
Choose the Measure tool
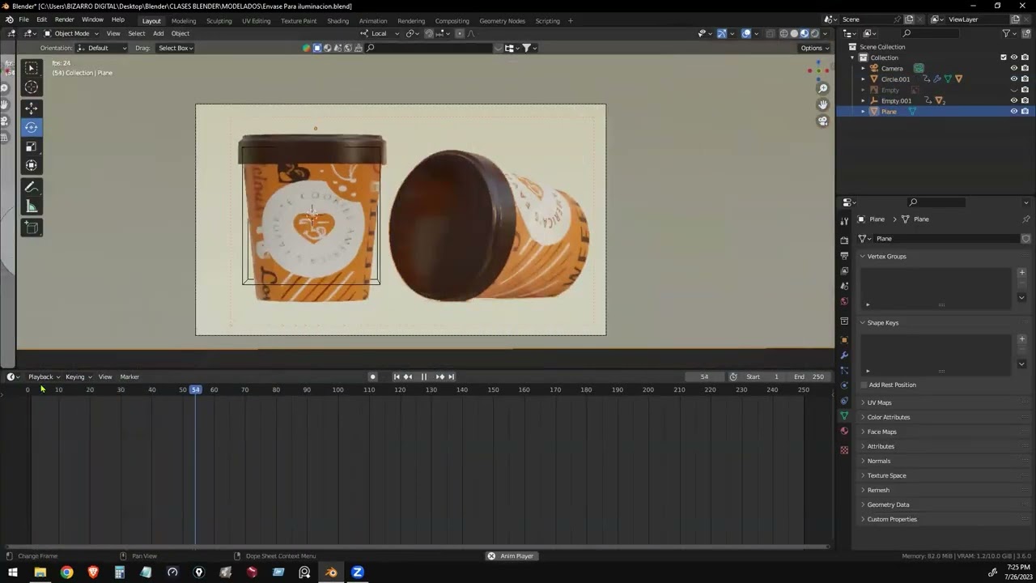pos(32,206)
